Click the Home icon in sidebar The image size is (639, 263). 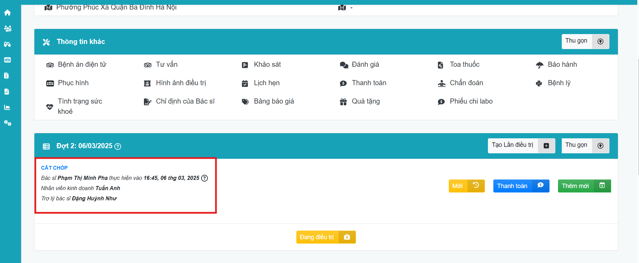click(7, 13)
